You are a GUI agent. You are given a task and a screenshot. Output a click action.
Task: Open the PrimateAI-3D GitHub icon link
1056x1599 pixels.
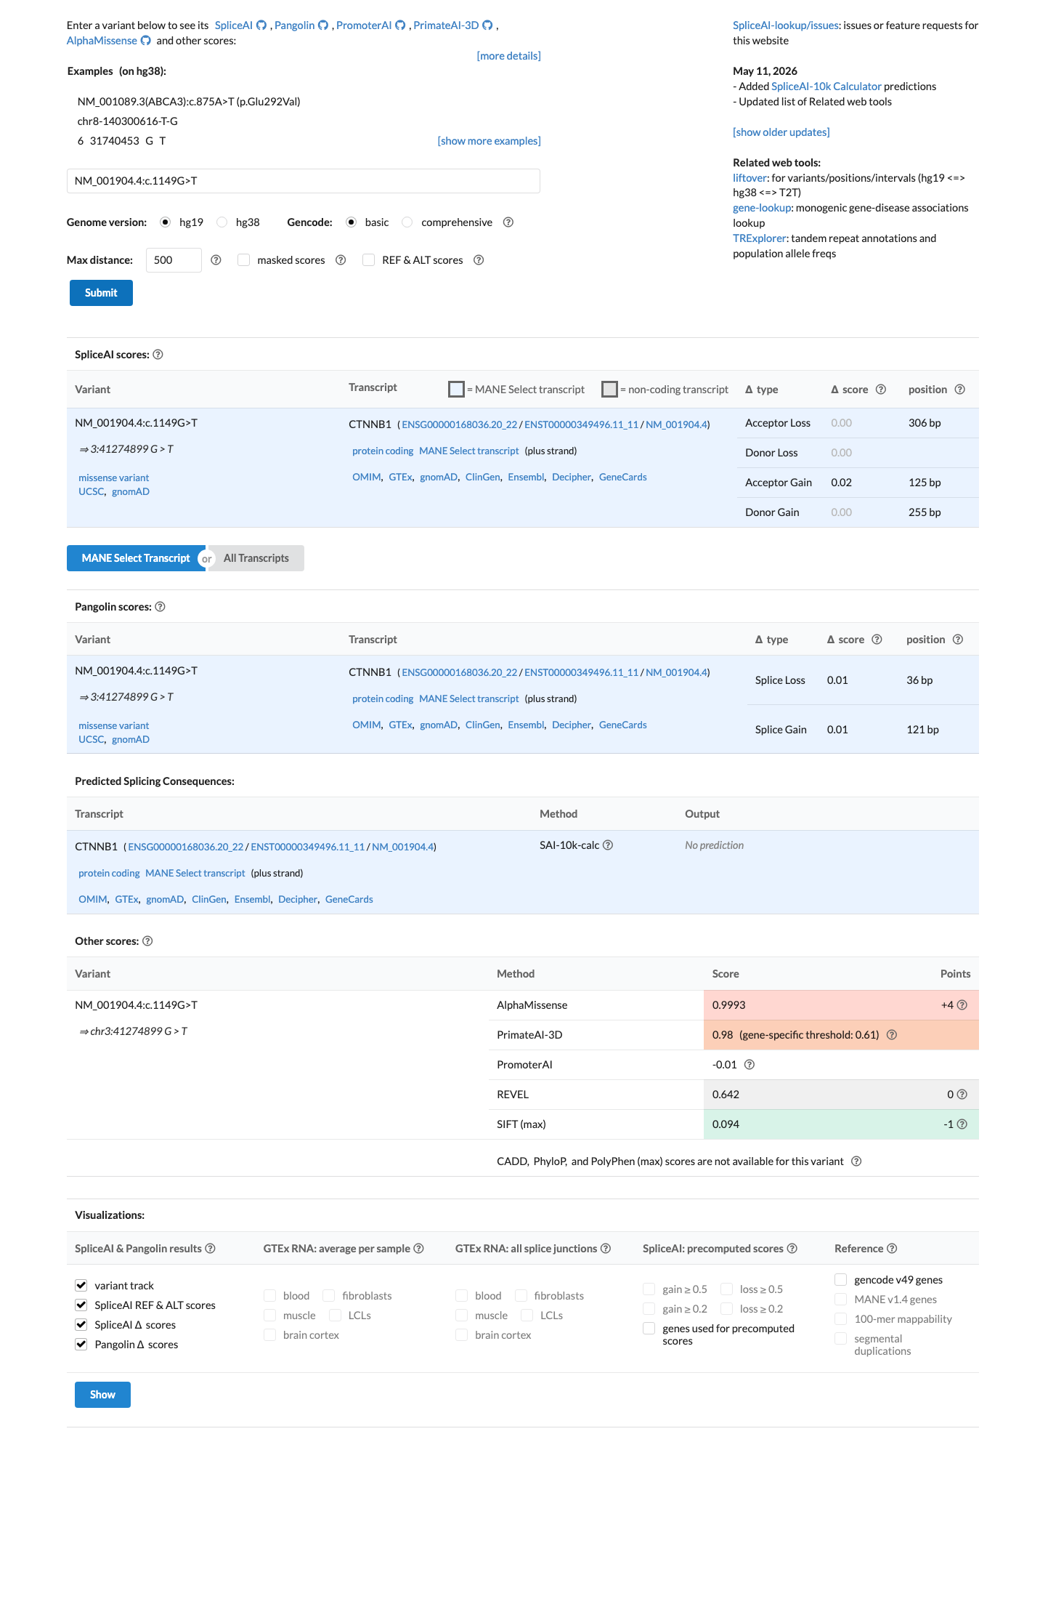488,25
